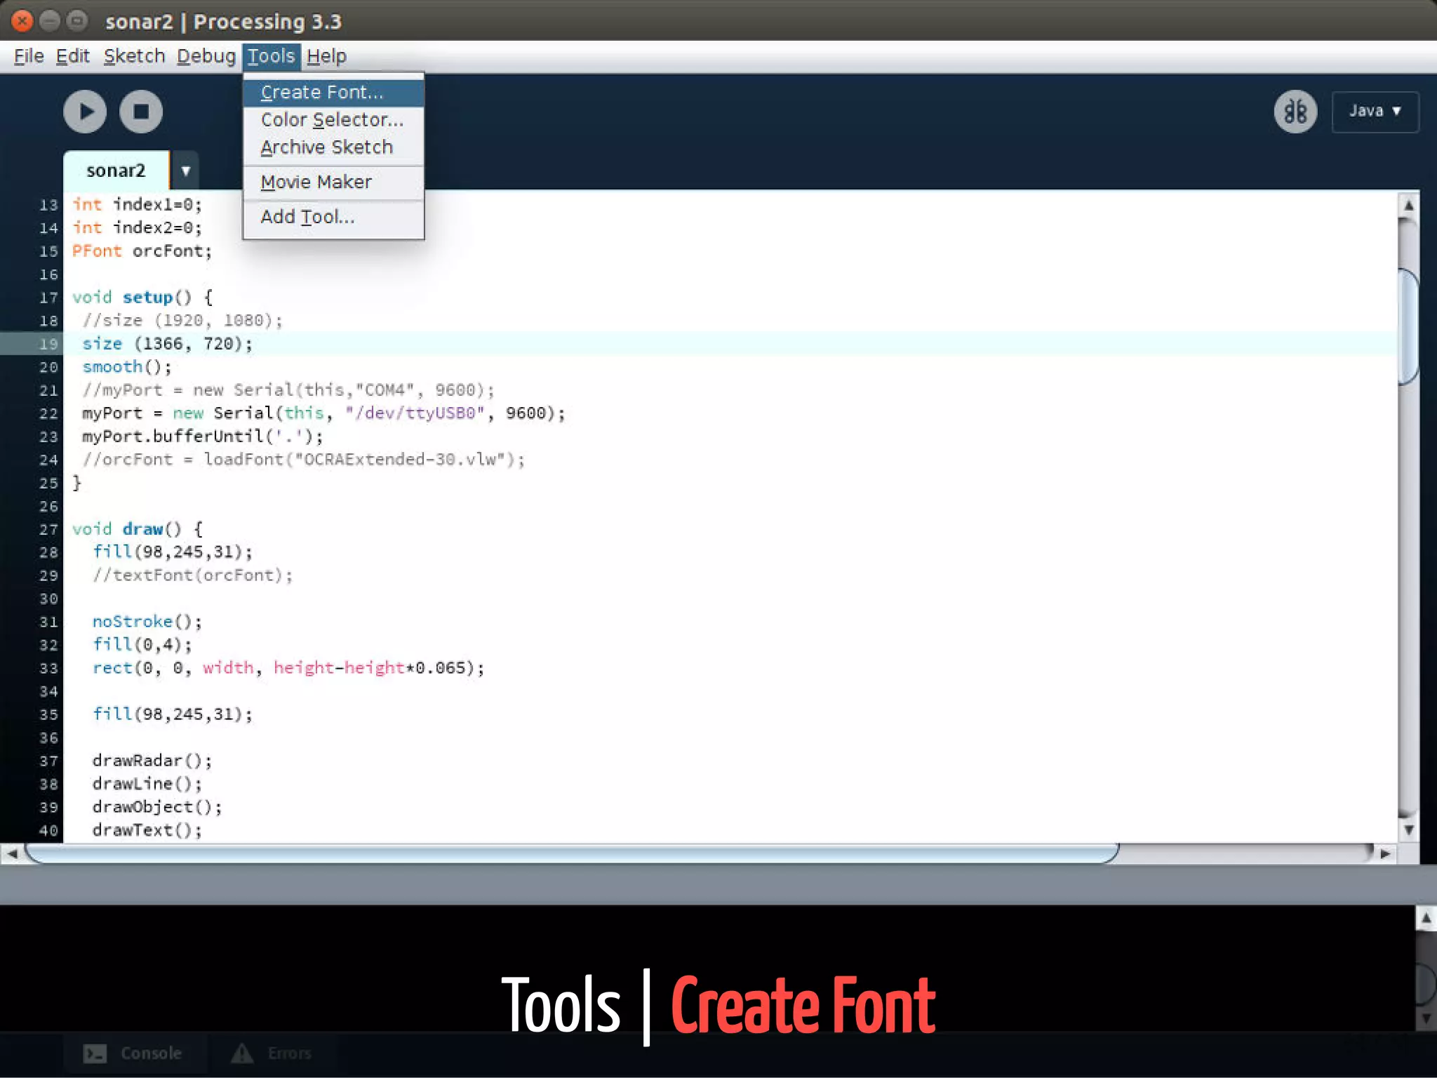Open the Sketch menu
Screen dimensions: 1437x1078
click(x=134, y=56)
